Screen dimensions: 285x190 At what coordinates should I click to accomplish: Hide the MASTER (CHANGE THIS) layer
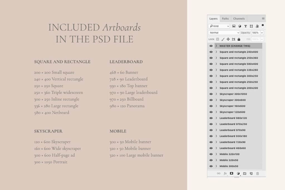point(211,46)
